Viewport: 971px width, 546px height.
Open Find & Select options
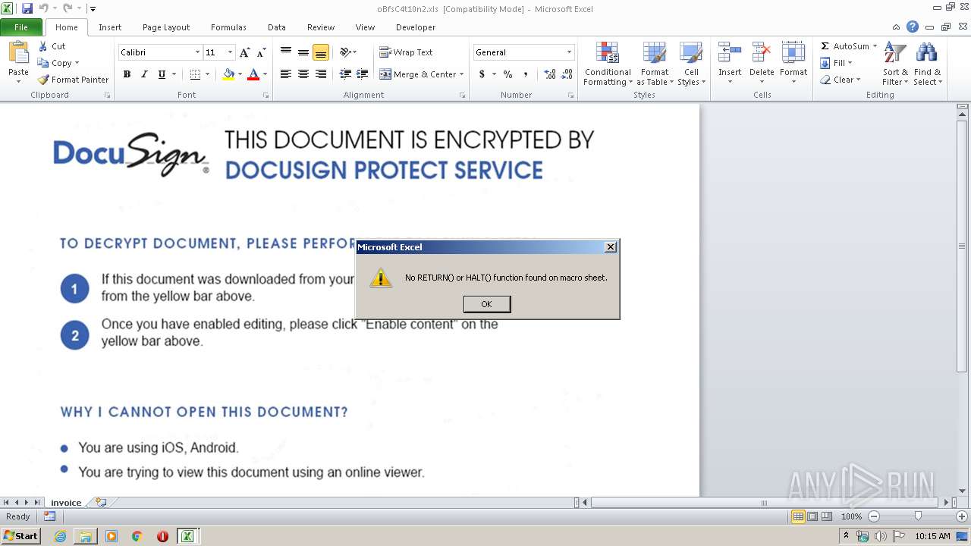coord(927,64)
